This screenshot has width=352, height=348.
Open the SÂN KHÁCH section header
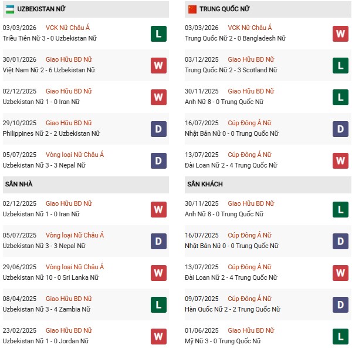(204, 184)
